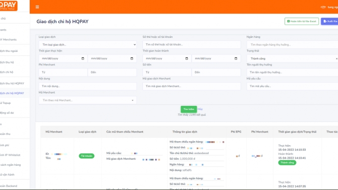This screenshot has width=338, height=190.
Task: Open the Mã Merchant dropdown
Action: pos(87,100)
